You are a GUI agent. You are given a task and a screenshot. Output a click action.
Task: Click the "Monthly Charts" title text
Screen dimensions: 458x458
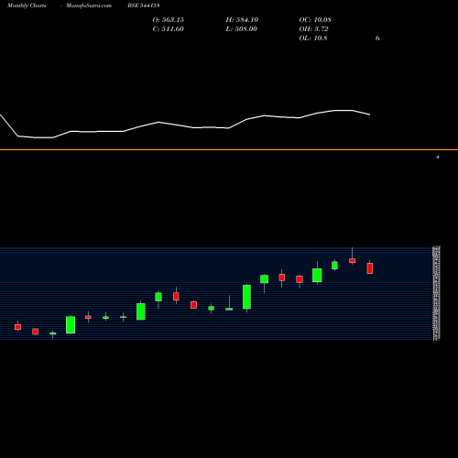coord(27,5)
